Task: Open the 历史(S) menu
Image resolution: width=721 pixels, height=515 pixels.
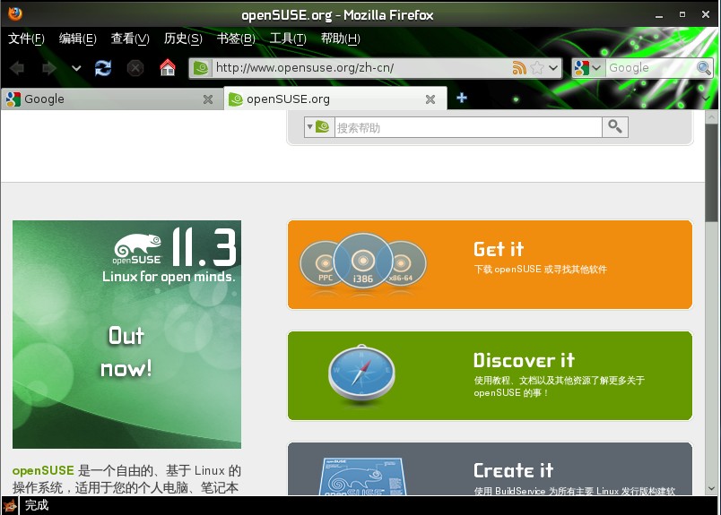Action: pyautogui.click(x=183, y=39)
